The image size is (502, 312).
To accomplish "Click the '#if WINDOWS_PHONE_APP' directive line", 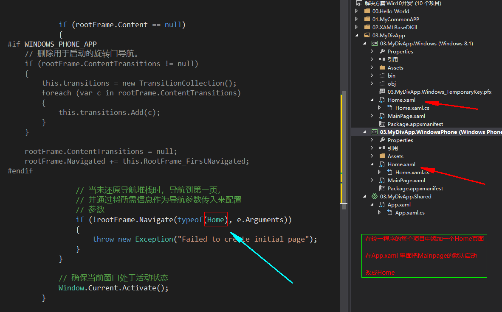I will tap(52, 44).
